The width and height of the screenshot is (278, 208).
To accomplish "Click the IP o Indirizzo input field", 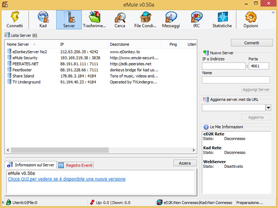I will pyautogui.click(x=224, y=66).
